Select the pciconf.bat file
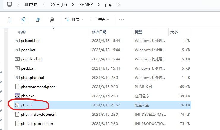The height and width of the screenshot is (130, 220). pos(30,41)
